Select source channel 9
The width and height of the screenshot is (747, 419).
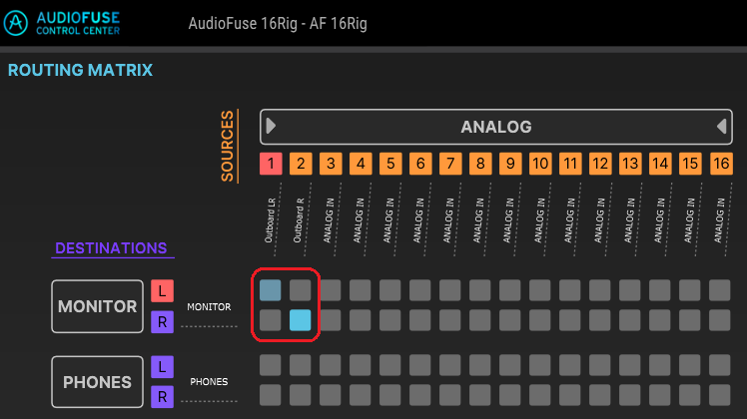(x=510, y=164)
